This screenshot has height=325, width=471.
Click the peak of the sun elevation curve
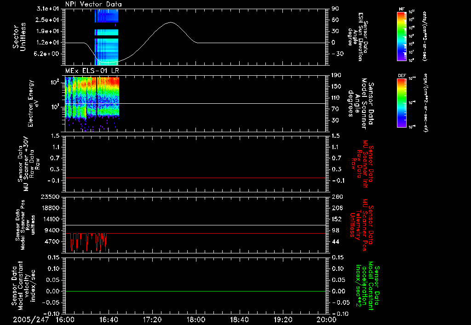(x=171, y=22)
